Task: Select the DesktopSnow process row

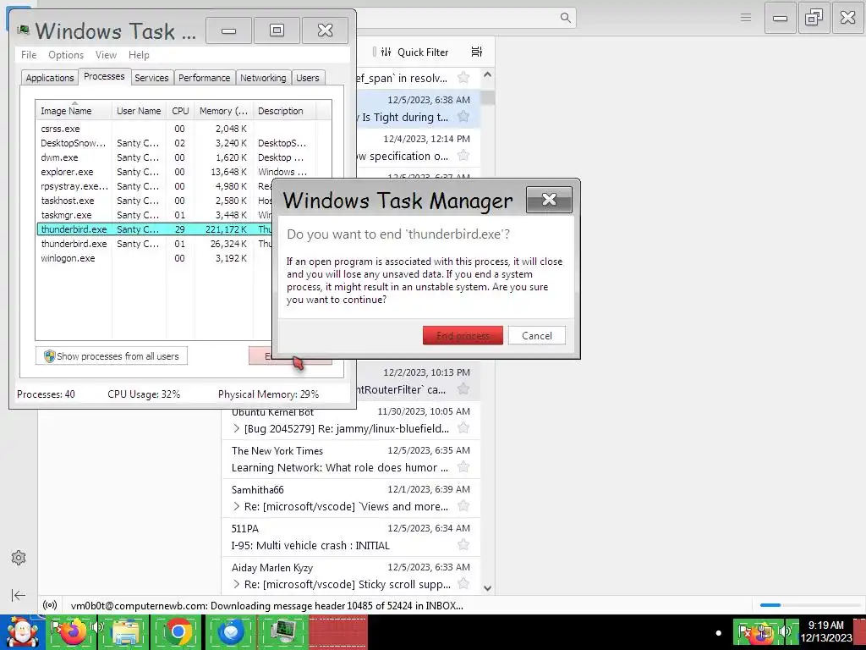Action: 184,143
